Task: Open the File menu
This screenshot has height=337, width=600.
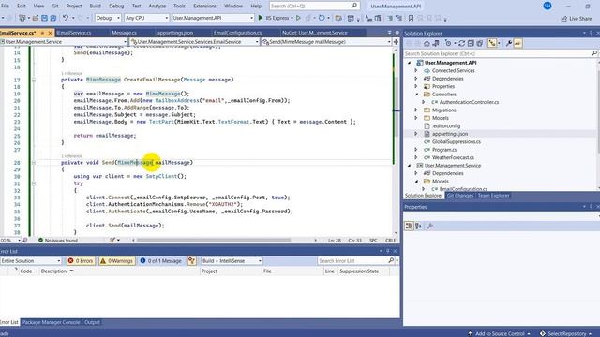Action: click(x=6, y=7)
